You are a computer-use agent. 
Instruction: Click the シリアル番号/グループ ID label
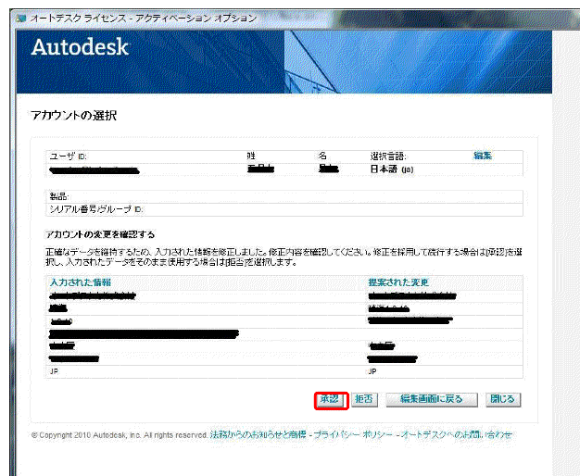click(x=96, y=209)
